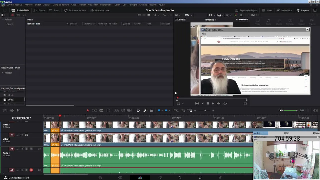The height and width of the screenshot is (180, 320).
Task: Open the Media page icon at bottom
Action: 100,177
